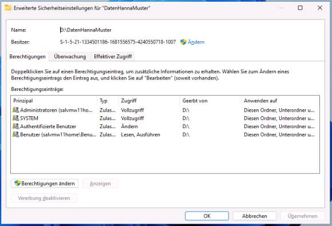Image resolution: width=332 pixels, height=226 pixels.
Task: Switch to the Überwachung tab
Action: (70, 57)
